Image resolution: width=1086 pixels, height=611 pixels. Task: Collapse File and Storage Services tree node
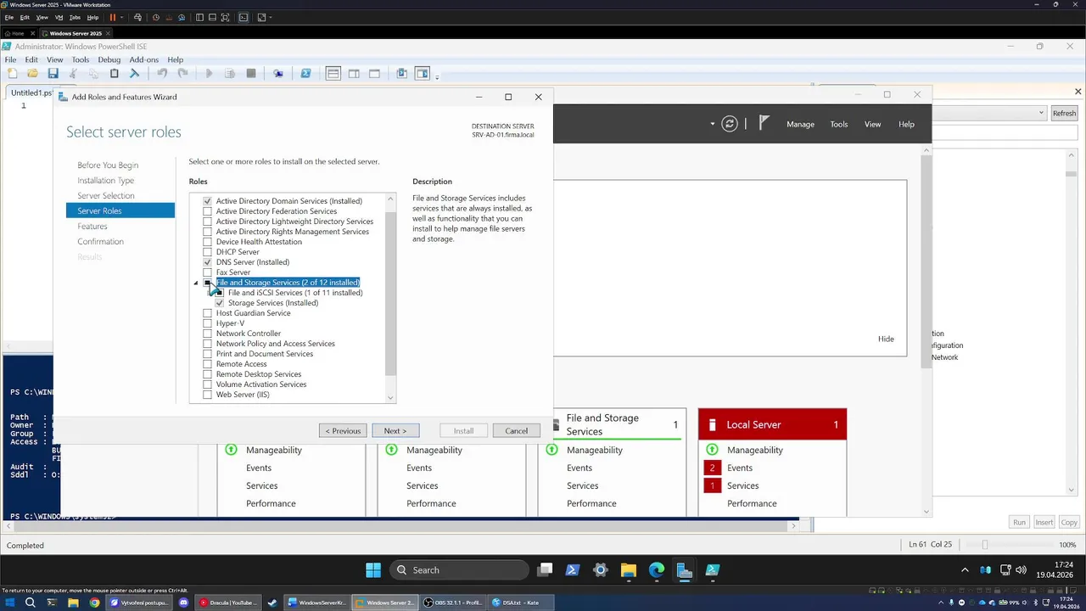(x=196, y=283)
